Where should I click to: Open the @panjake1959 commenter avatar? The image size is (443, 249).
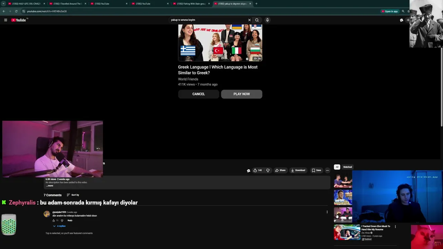(47, 214)
